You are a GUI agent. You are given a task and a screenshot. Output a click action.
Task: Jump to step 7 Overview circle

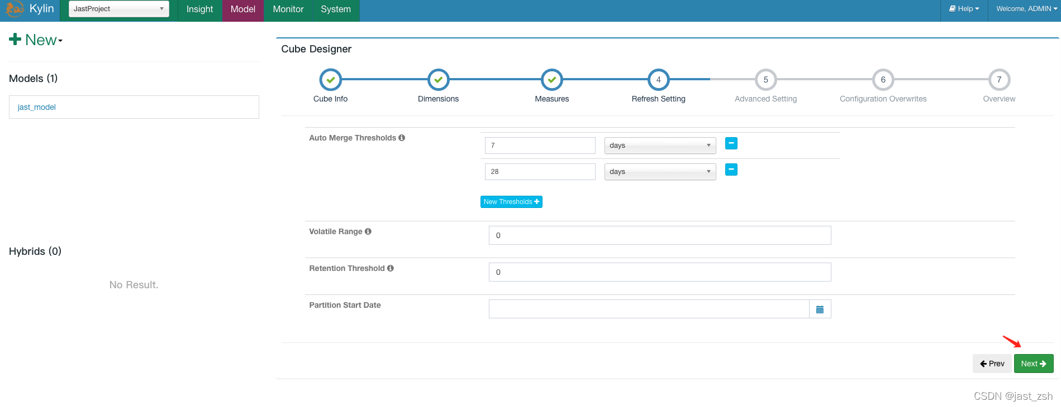pos(1000,80)
